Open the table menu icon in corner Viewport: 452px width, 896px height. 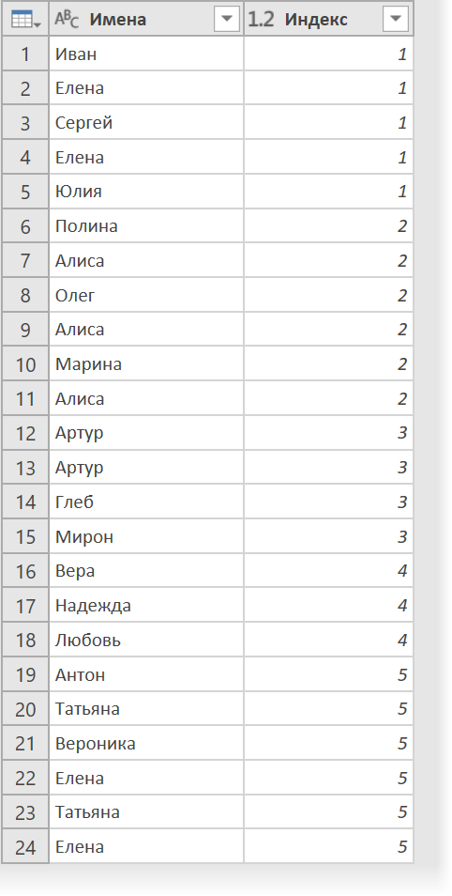(x=25, y=20)
